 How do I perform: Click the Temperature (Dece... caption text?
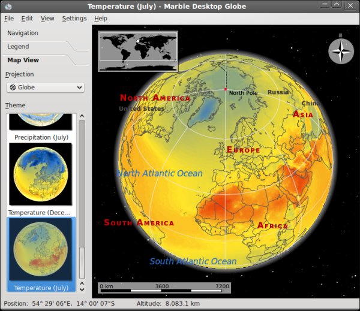pos(39,213)
